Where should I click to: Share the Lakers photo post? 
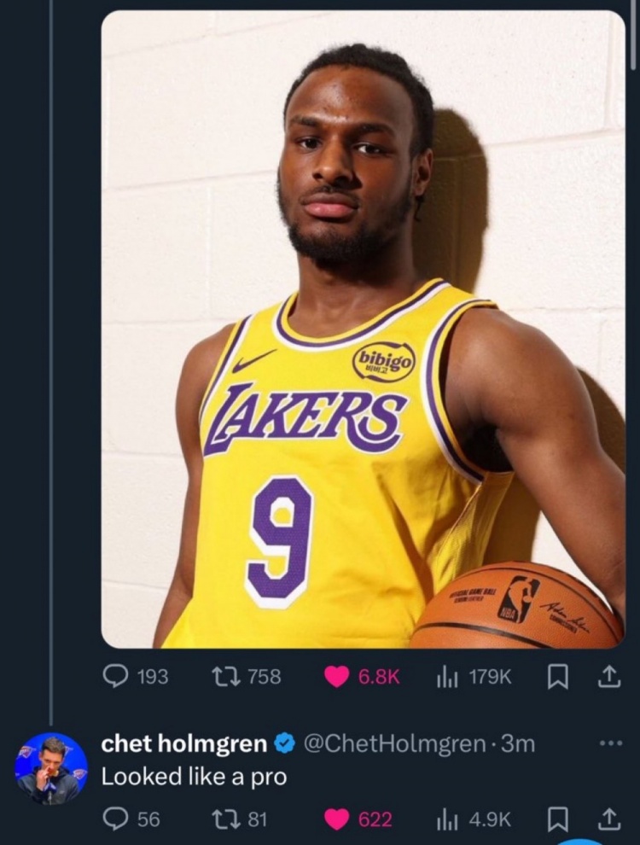608,676
